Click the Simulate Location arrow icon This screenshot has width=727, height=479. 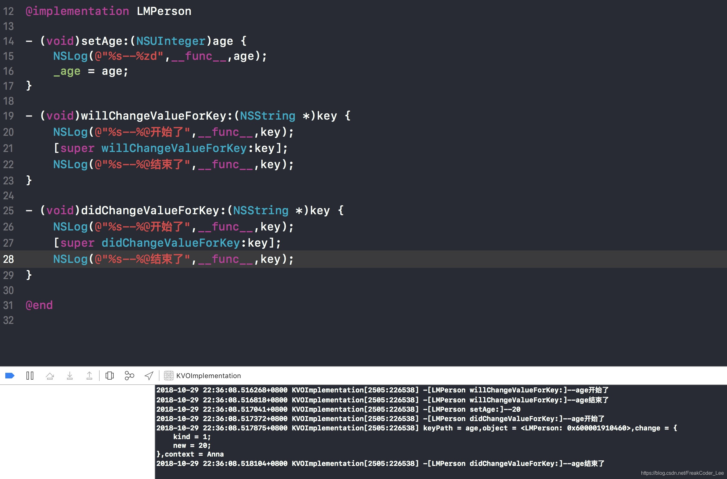point(149,376)
